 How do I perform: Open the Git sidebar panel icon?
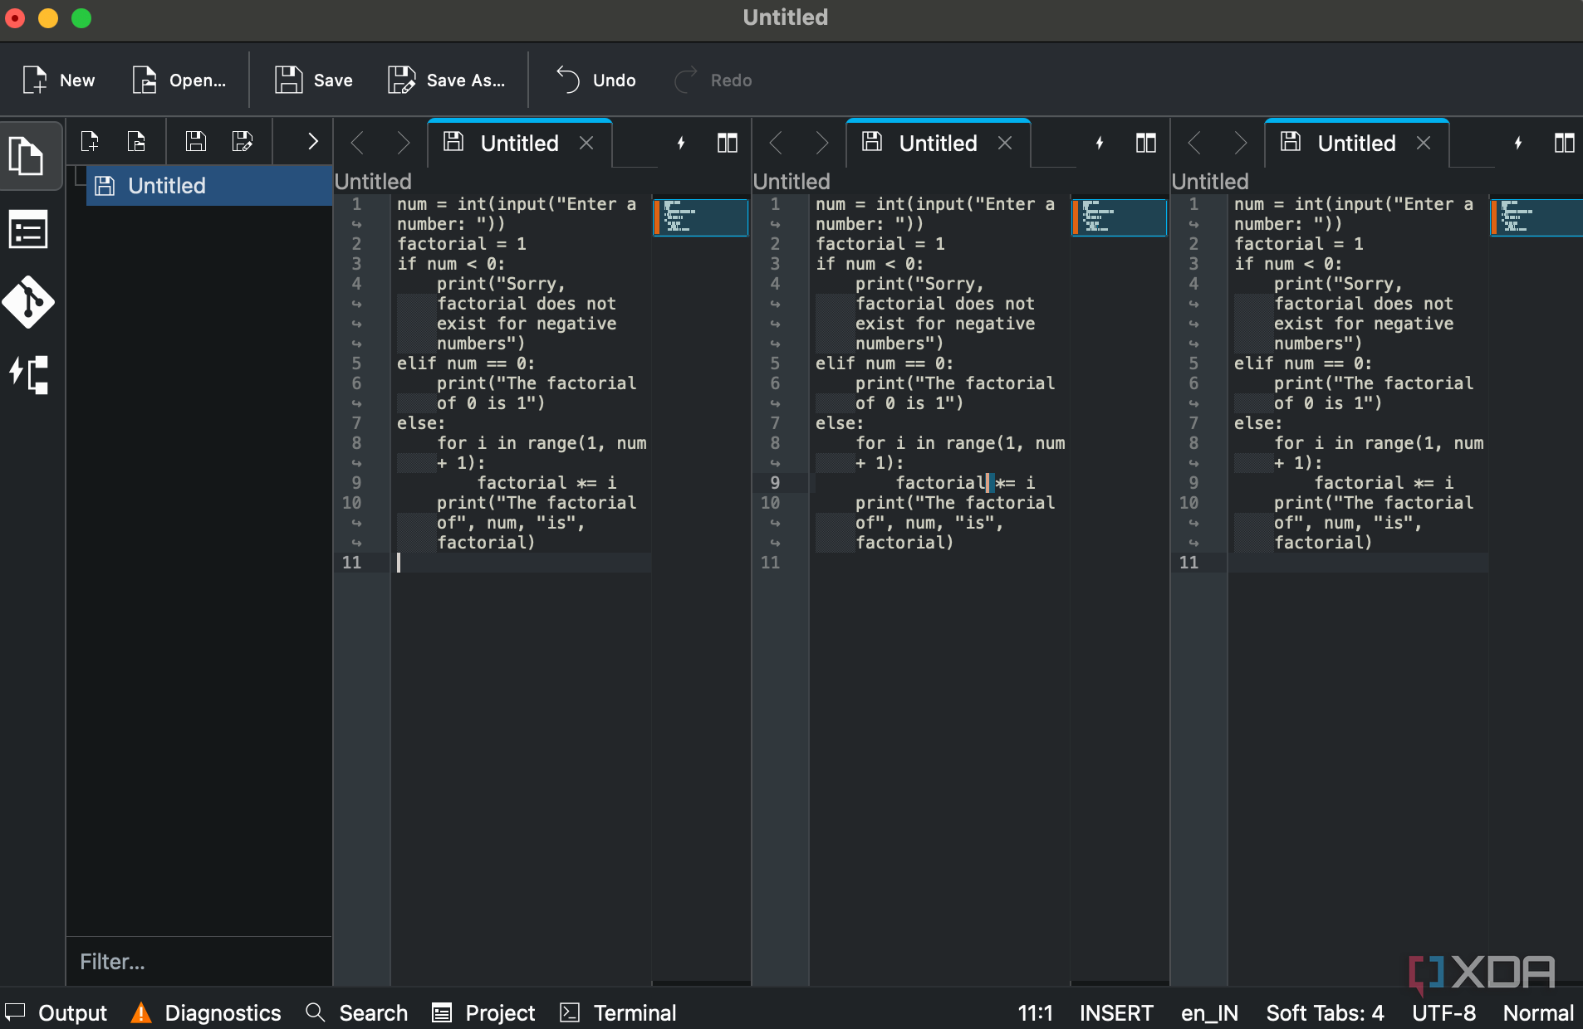(28, 302)
